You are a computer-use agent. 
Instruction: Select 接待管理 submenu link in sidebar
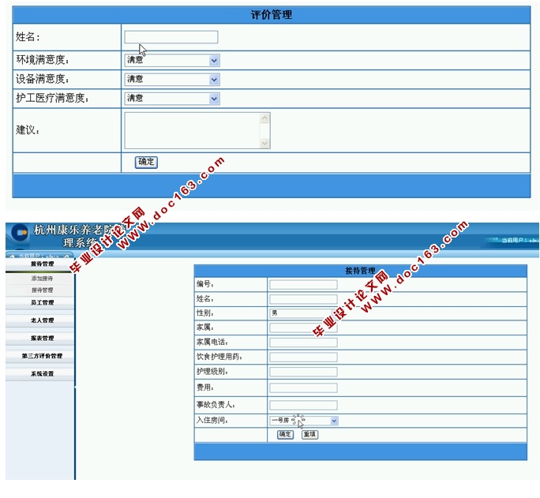42,290
